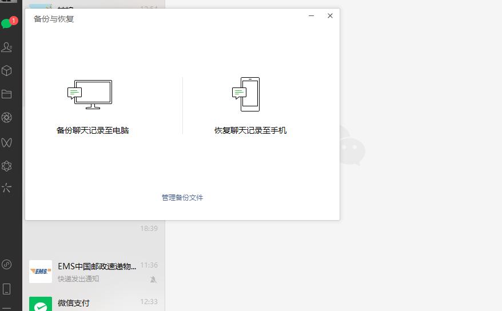
Task: Click the EMS avatar thumbnail
Action: [x=41, y=272]
